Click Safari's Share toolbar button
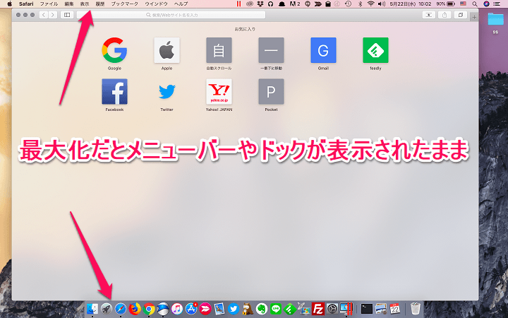 (x=445, y=15)
